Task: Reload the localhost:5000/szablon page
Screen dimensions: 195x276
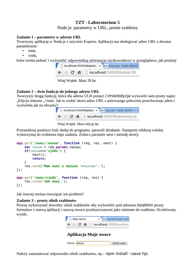Action: click(x=80, y=225)
